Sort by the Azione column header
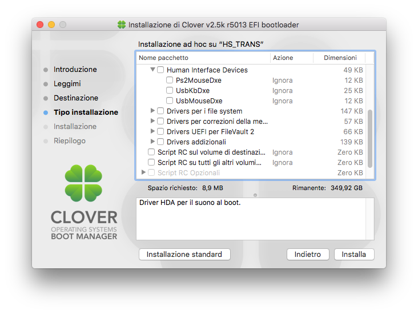This screenshot has width=418, height=314. coord(292,58)
